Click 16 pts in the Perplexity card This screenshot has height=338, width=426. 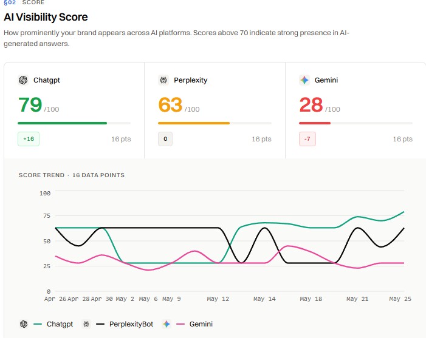pyautogui.click(x=261, y=139)
